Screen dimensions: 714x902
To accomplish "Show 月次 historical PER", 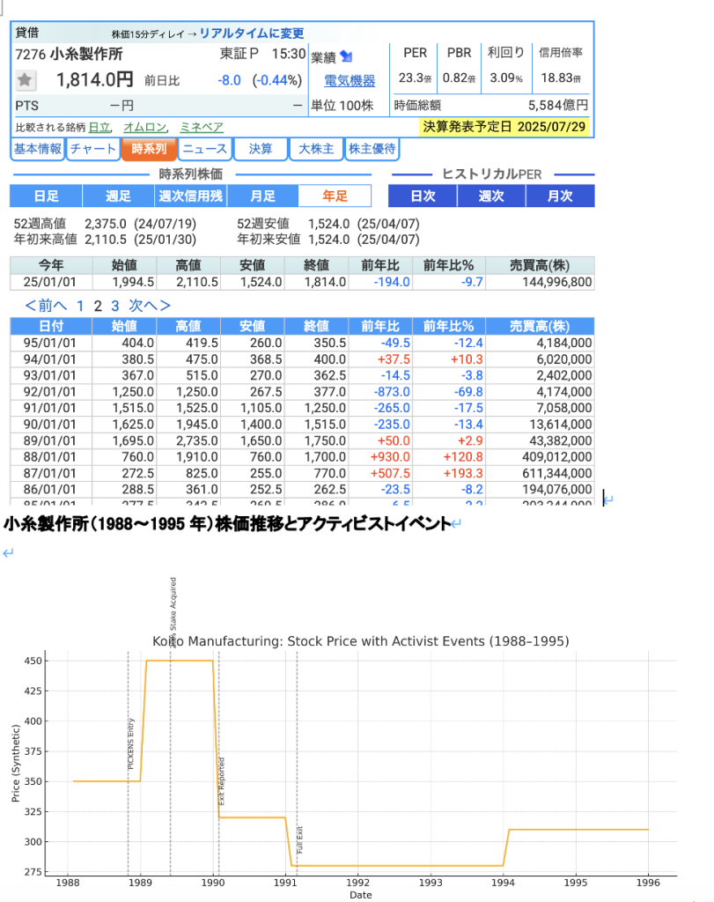I will point(560,196).
